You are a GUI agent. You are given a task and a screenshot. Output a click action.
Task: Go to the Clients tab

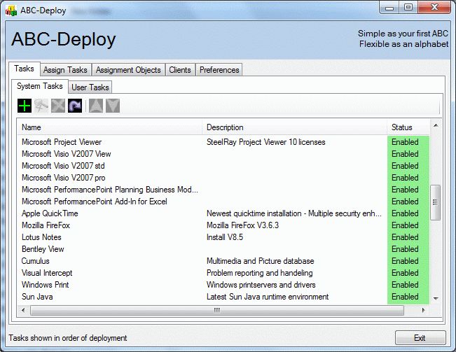(180, 70)
